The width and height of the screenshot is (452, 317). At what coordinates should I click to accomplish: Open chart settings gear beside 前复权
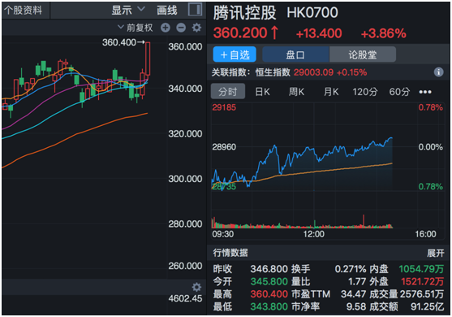196,28
